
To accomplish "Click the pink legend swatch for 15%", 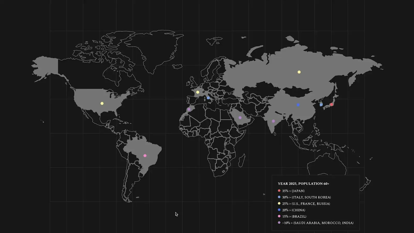I will (x=279, y=216).
